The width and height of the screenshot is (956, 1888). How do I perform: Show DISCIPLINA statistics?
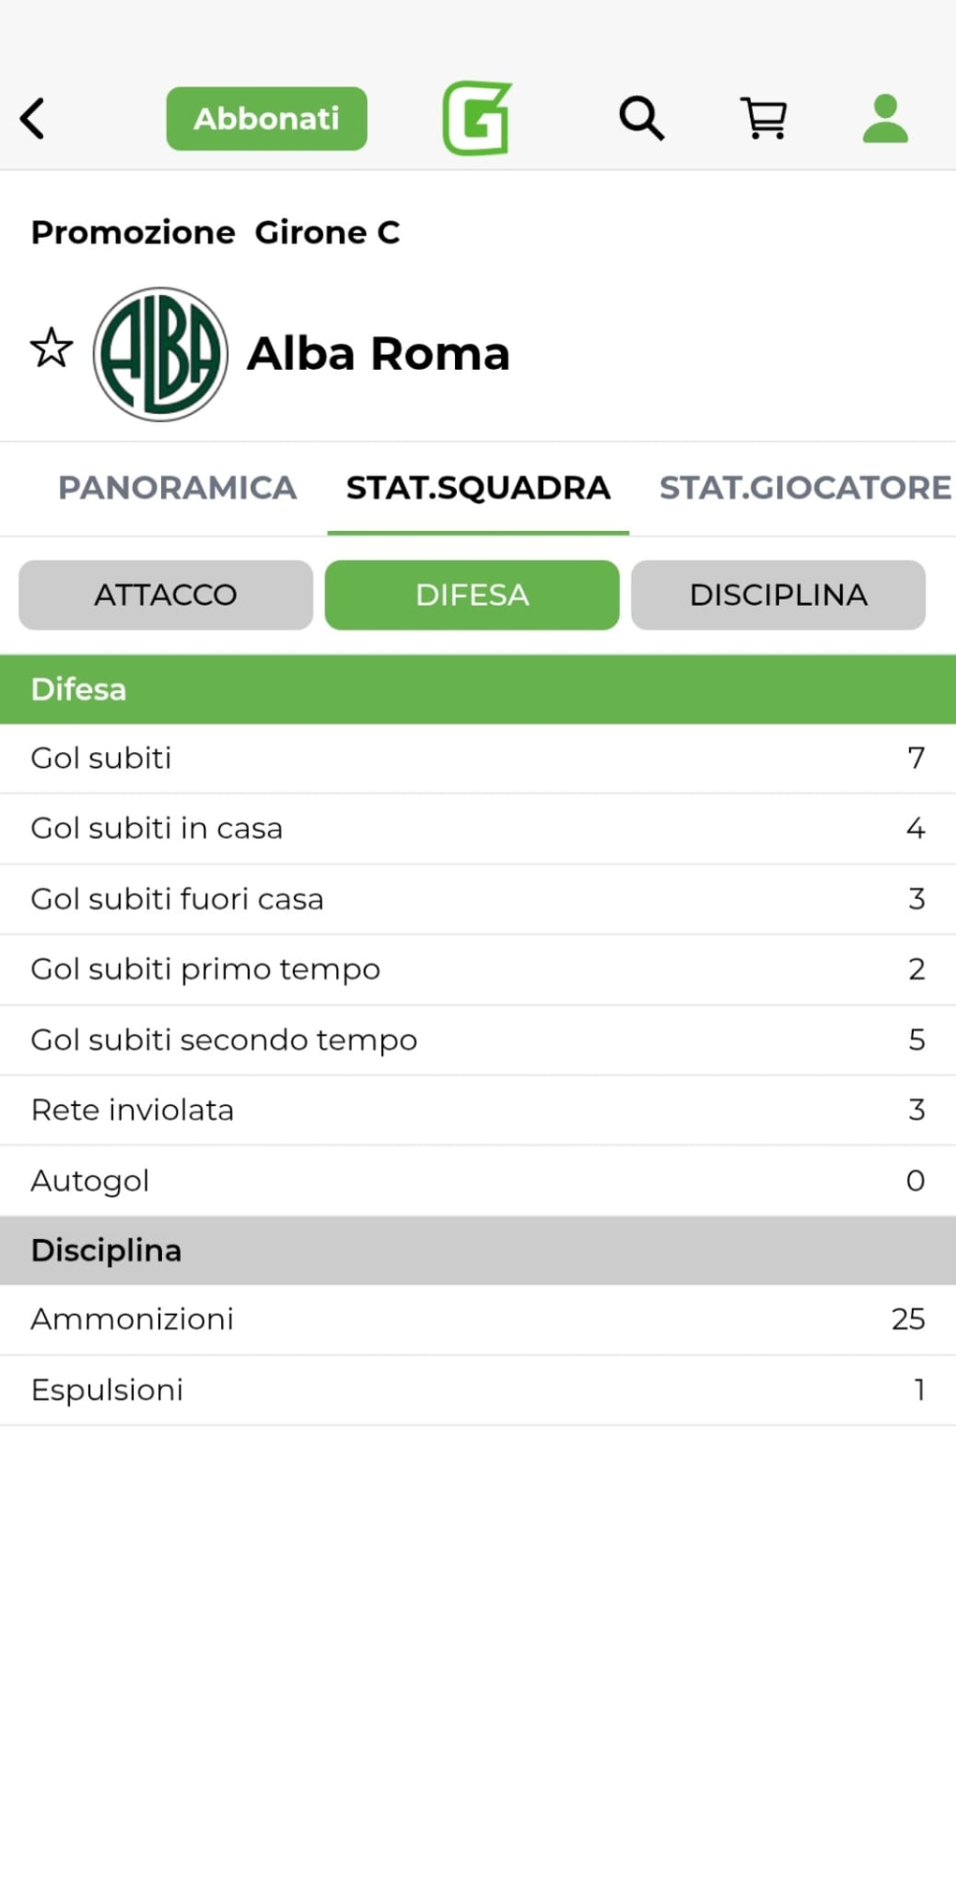point(778,595)
